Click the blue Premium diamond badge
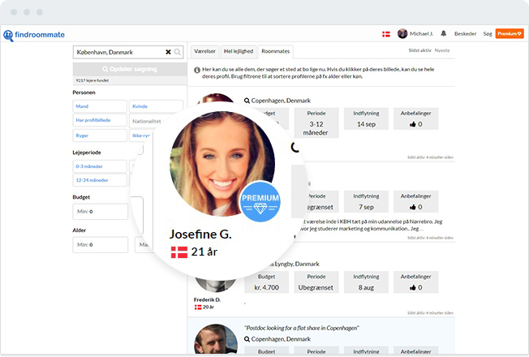Screen dimensions: 529x357 (260, 200)
